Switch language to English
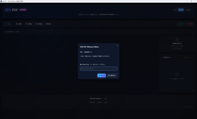The image size is (197, 119). coord(188,10)
